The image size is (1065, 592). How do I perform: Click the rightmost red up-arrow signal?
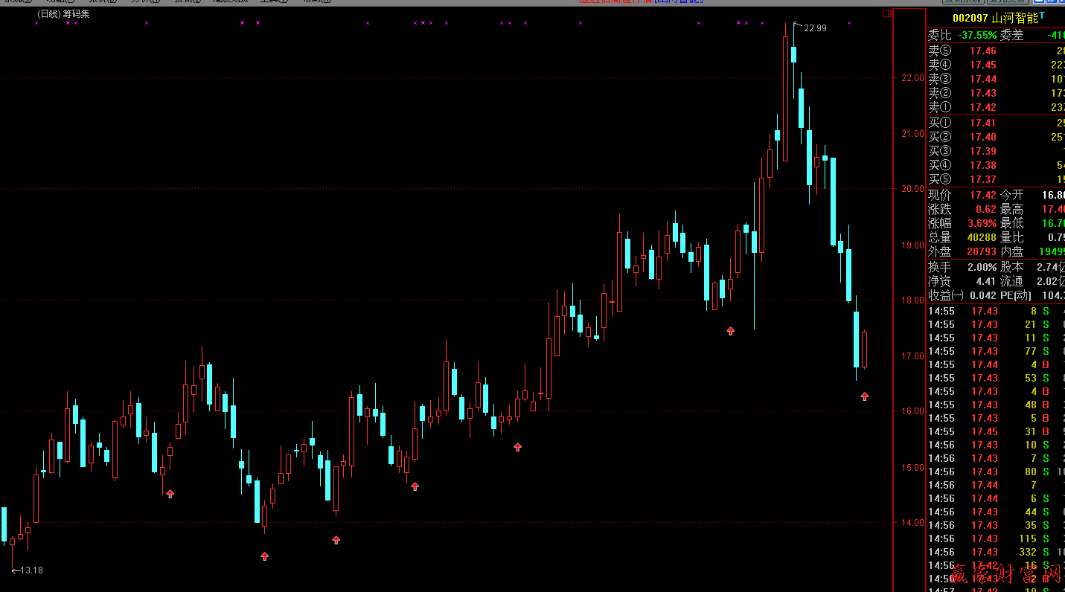click(x=864, y=396)
